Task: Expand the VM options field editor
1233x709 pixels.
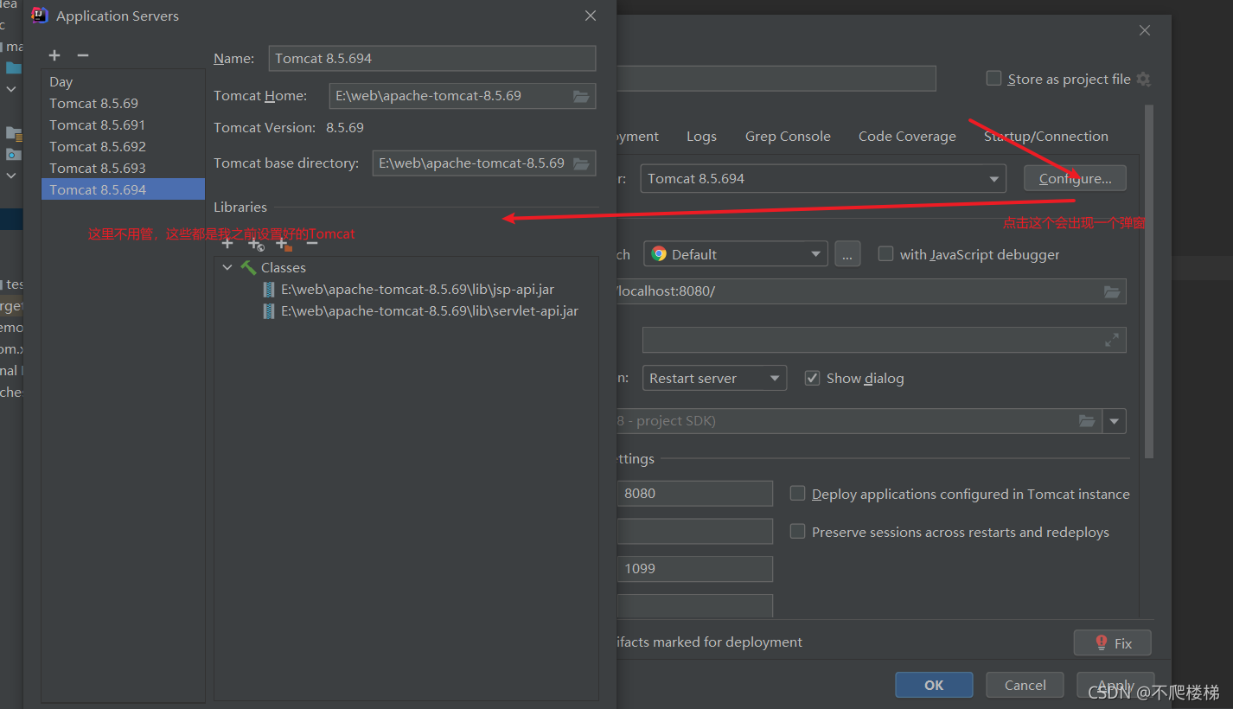Action: coord(1112,341)
